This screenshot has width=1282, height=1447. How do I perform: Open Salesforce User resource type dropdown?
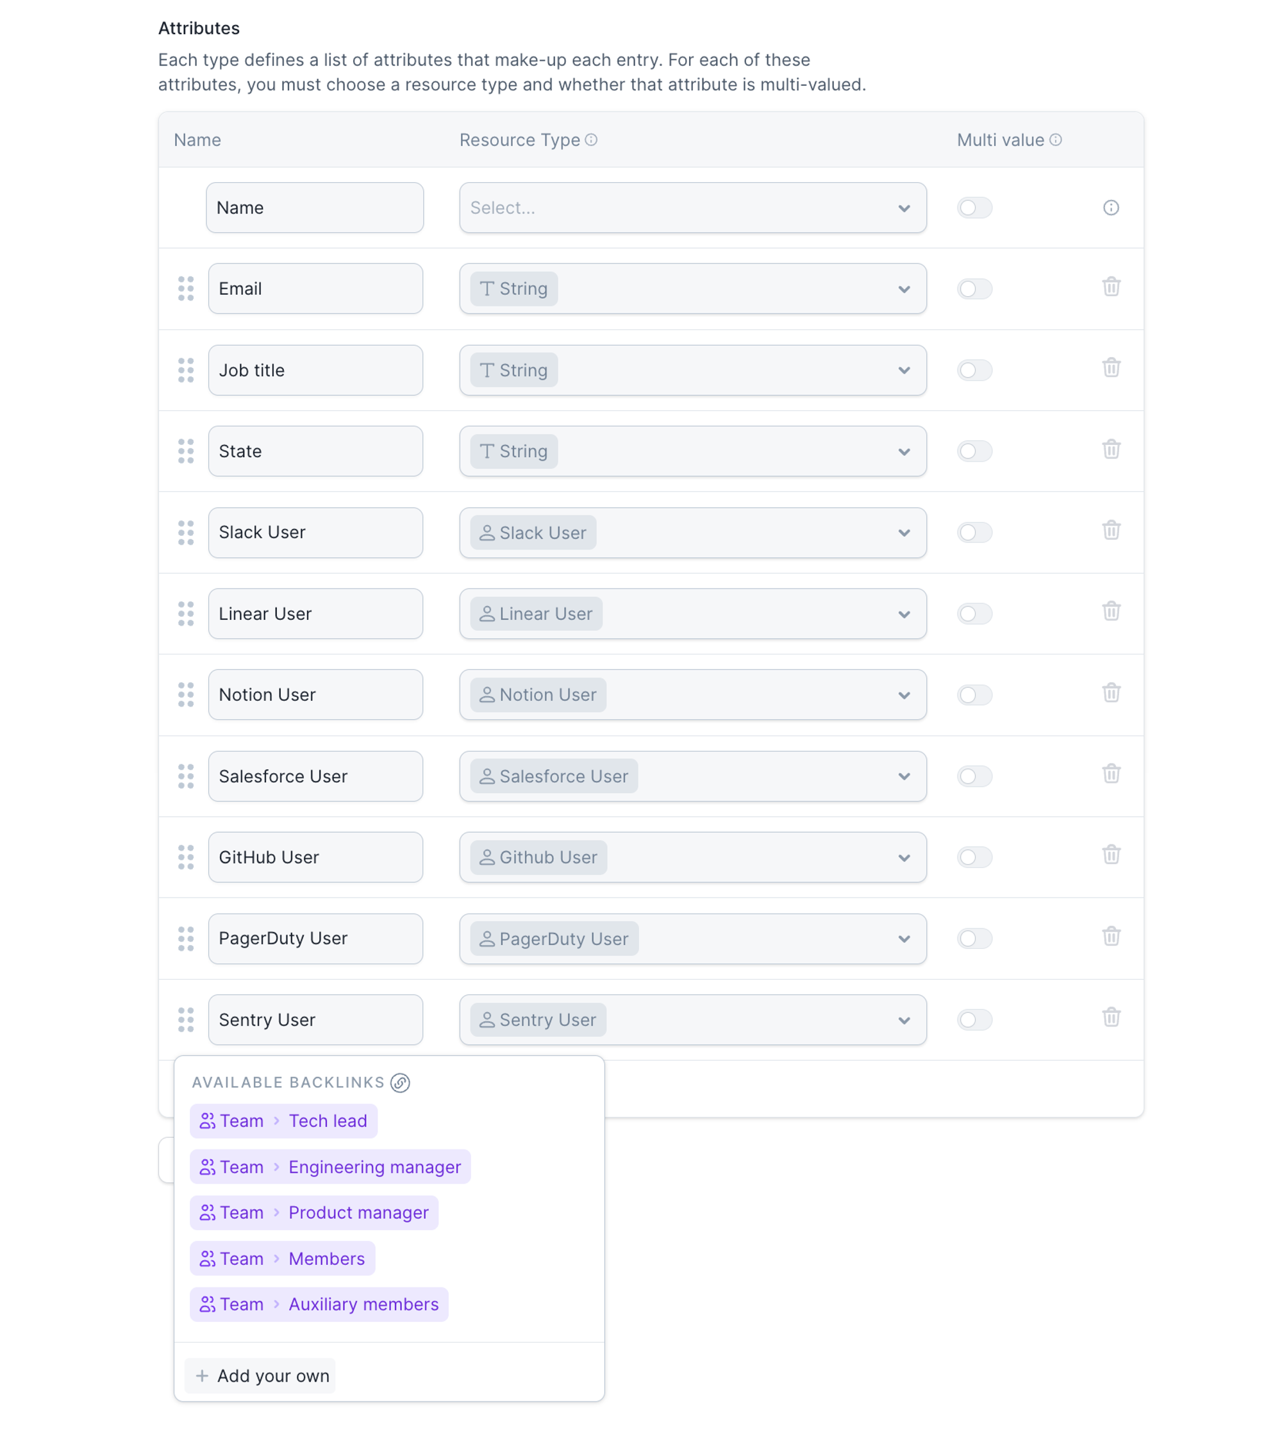[692, 776]
